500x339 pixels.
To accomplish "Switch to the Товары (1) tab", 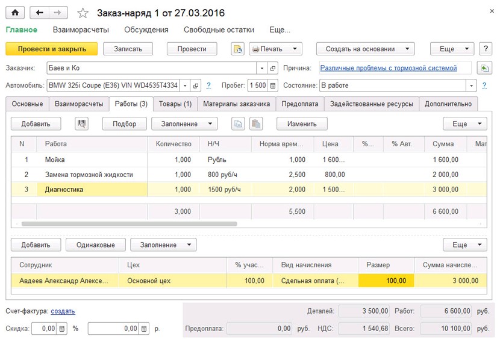I will tap(175, 104).
